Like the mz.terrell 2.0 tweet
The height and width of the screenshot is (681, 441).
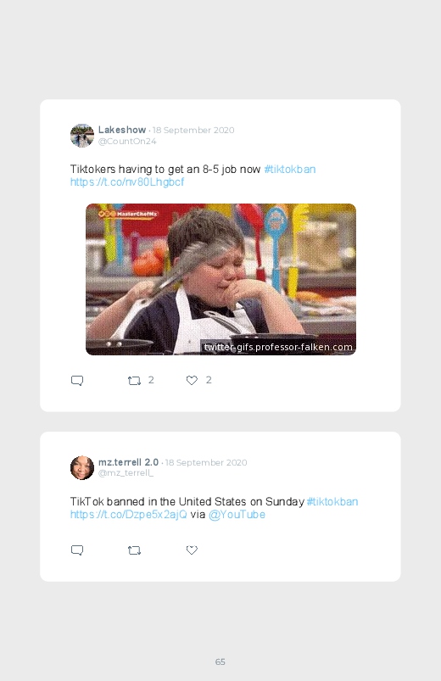pos(192,550)
